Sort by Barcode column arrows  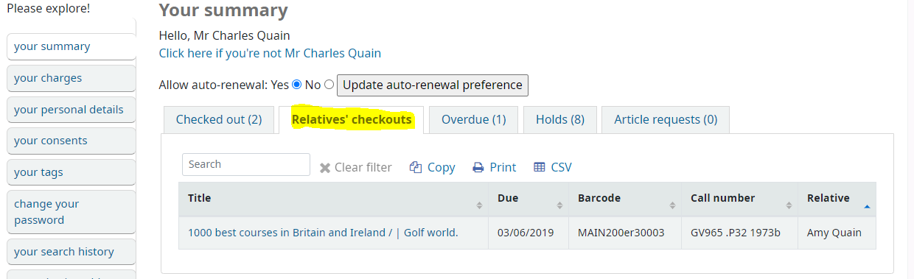coord(672,205)
